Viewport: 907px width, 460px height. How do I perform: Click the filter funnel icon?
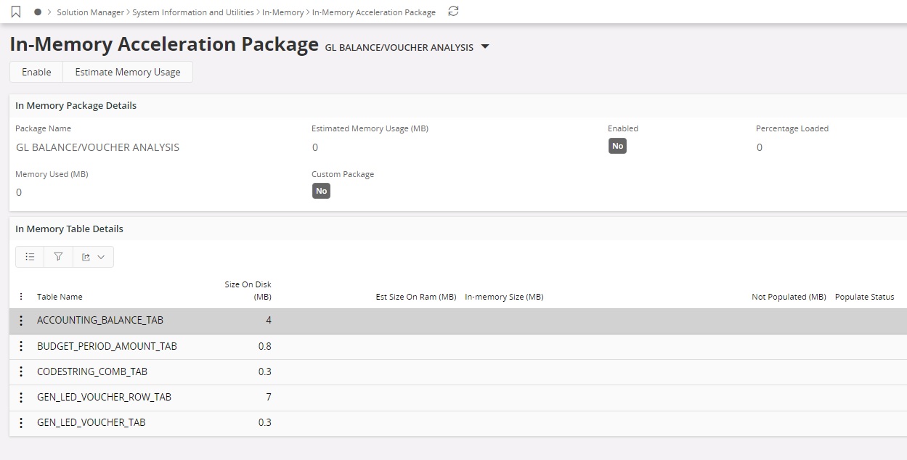pos(58,257)
